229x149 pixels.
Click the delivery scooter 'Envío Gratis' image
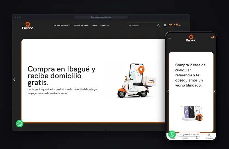tap(137, 81)
